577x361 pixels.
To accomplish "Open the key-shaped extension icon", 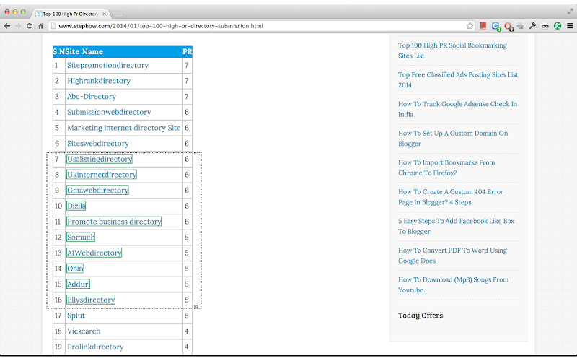I will (532, 26).
